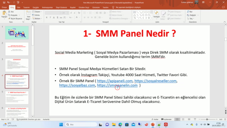227x128 pixels.
Task: Open Açıklamalar comments pane from status bar
Action: (x=166, y=119)
